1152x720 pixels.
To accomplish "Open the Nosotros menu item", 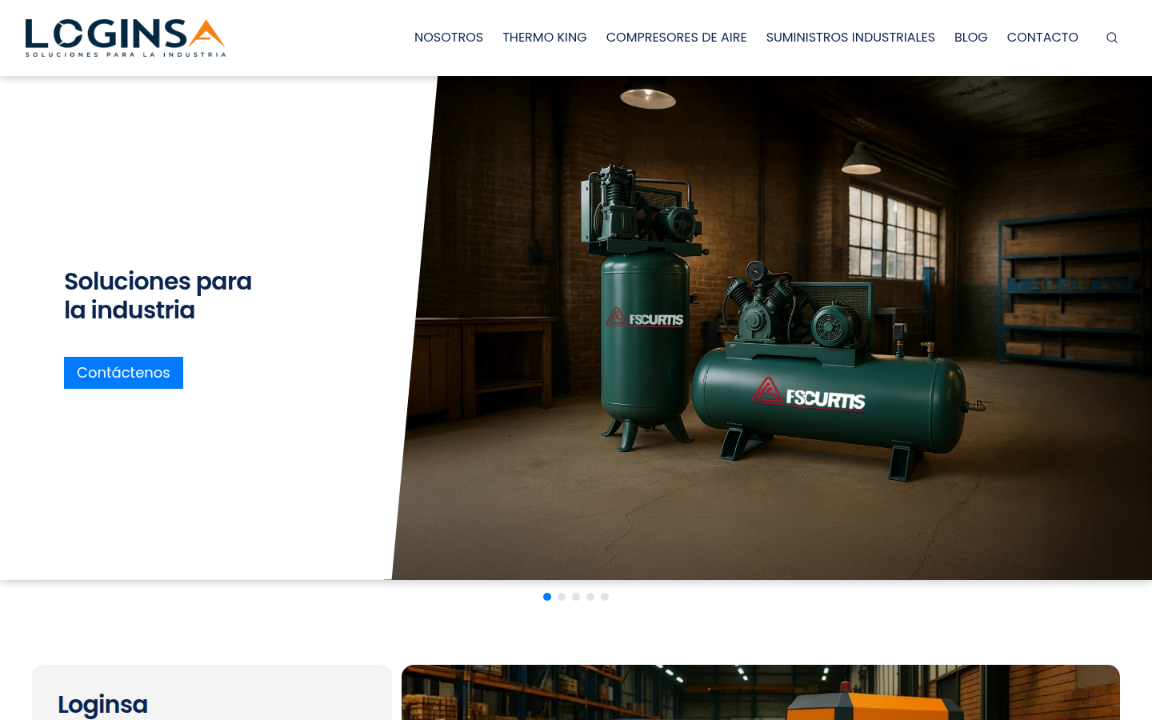I will [x=449, y=38].
